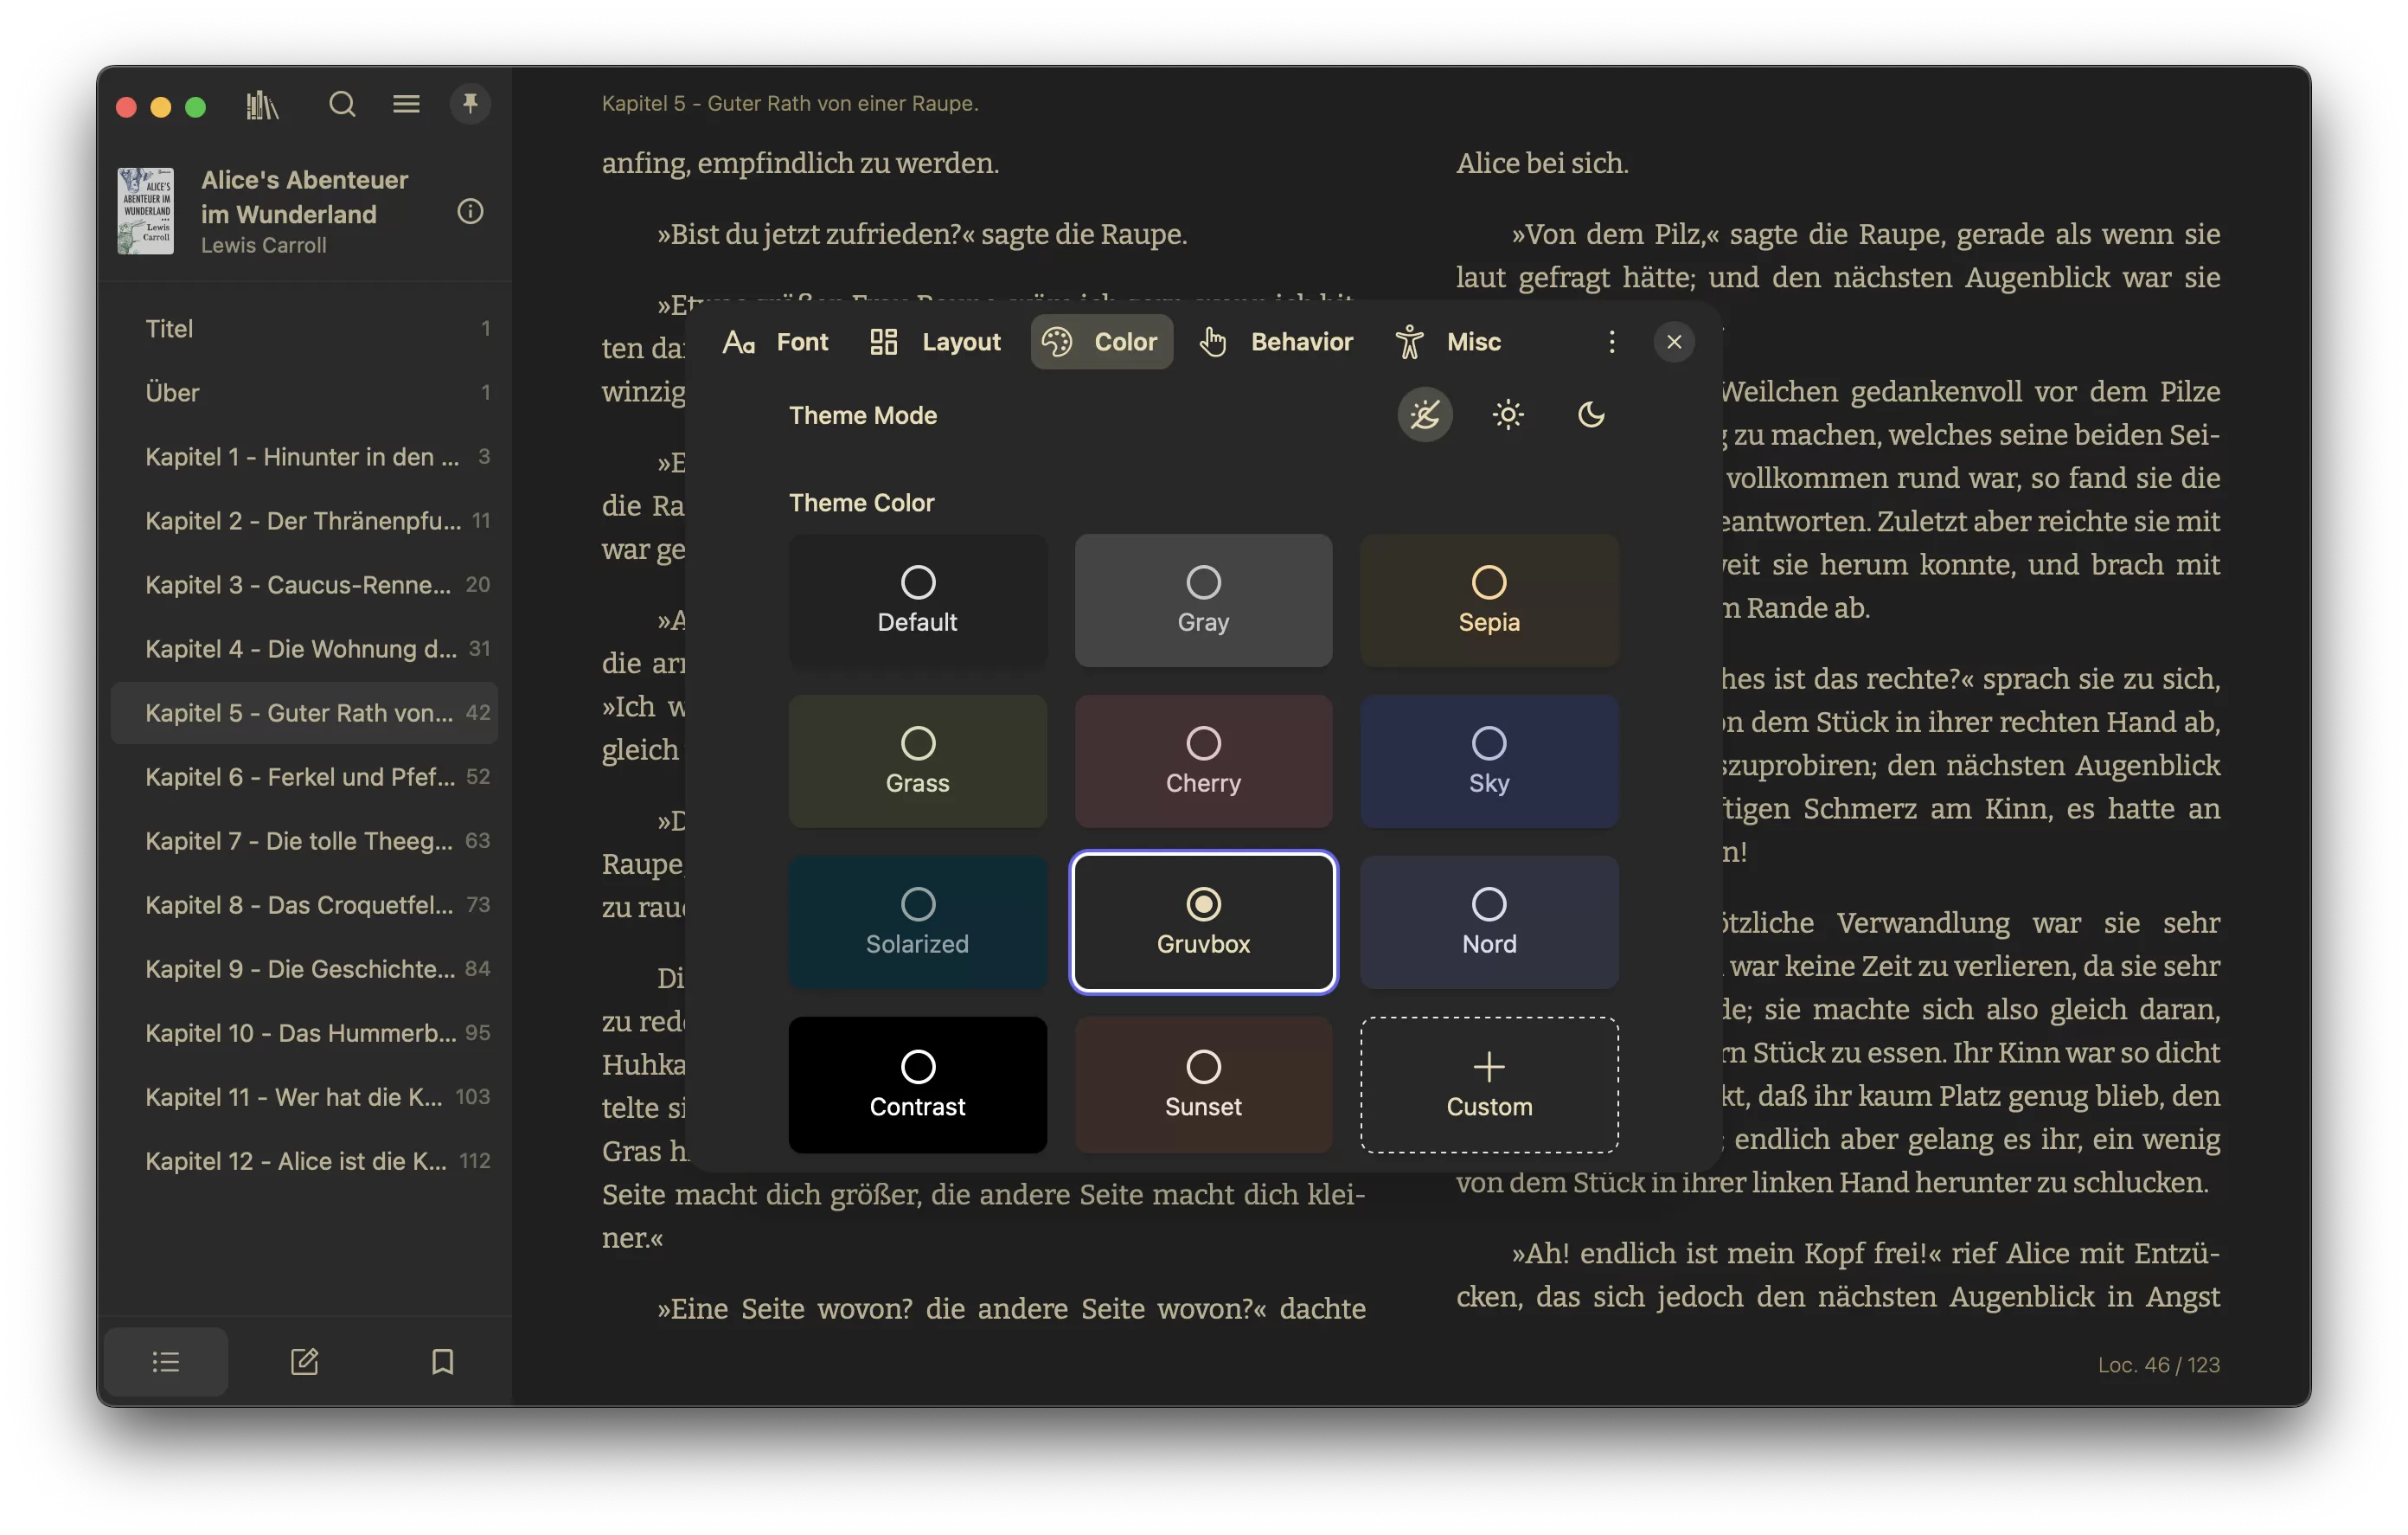Add a Custom theme color

point(1489,1085)
